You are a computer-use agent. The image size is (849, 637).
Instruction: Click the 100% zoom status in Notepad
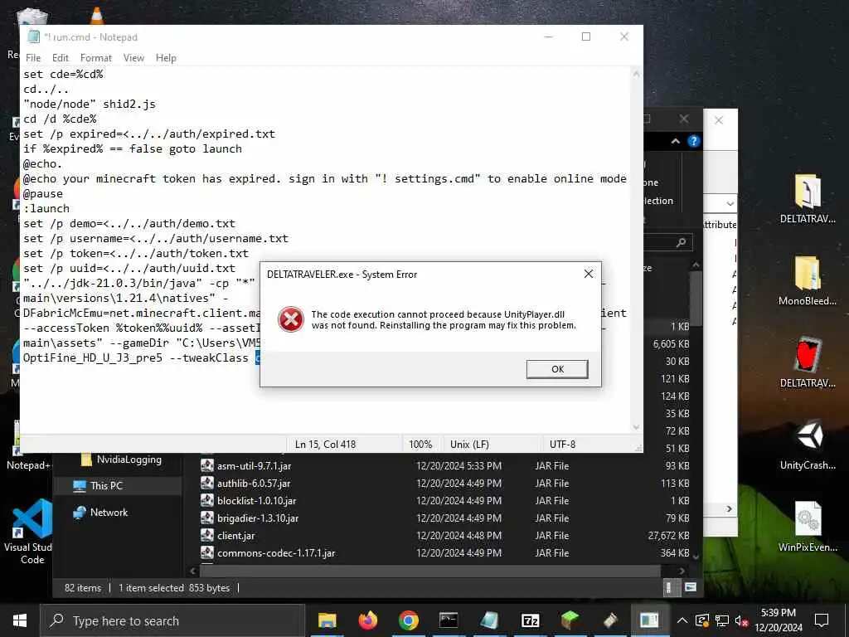[x=420, y=445]
